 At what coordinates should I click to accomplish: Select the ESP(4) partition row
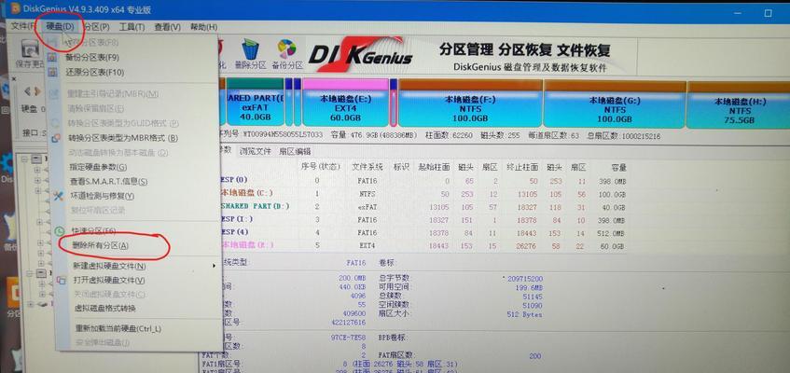coord(423,233)
